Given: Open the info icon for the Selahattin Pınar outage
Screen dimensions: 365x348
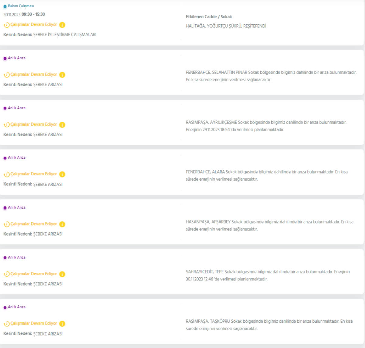Looking at the screenshot, I should [x=62, y=75].
